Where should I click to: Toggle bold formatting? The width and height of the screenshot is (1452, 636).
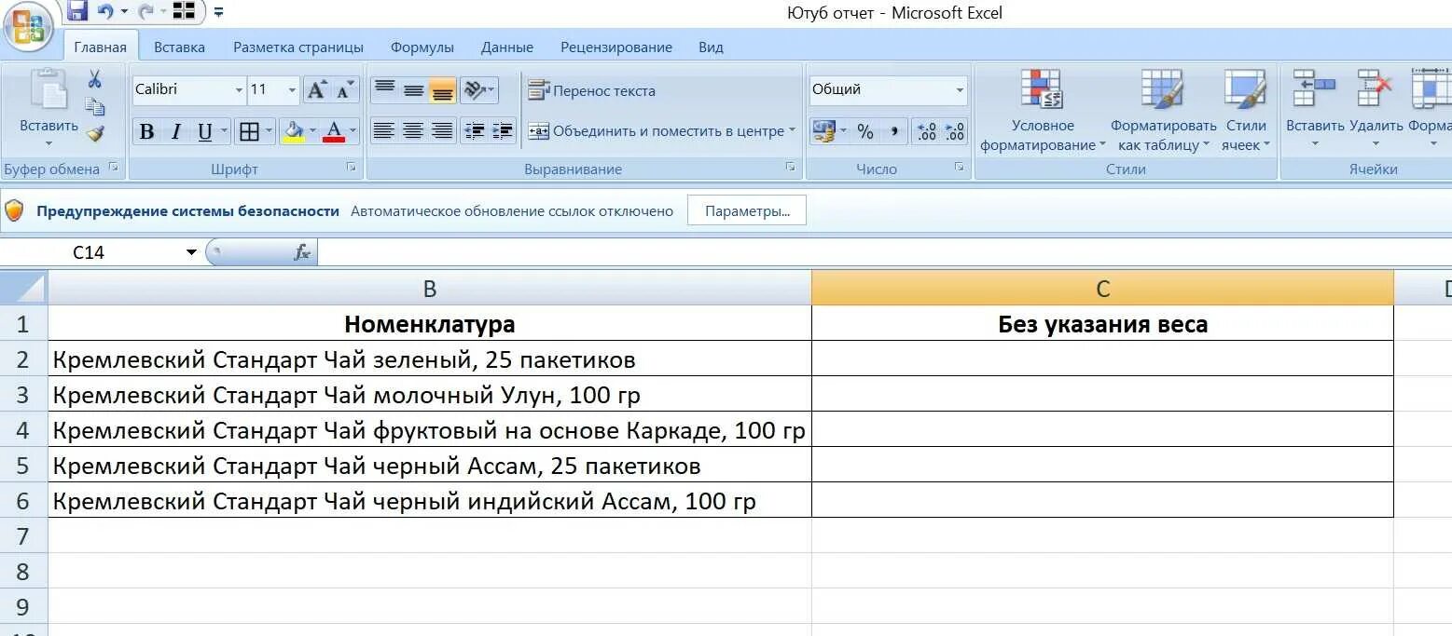[146, 131]
